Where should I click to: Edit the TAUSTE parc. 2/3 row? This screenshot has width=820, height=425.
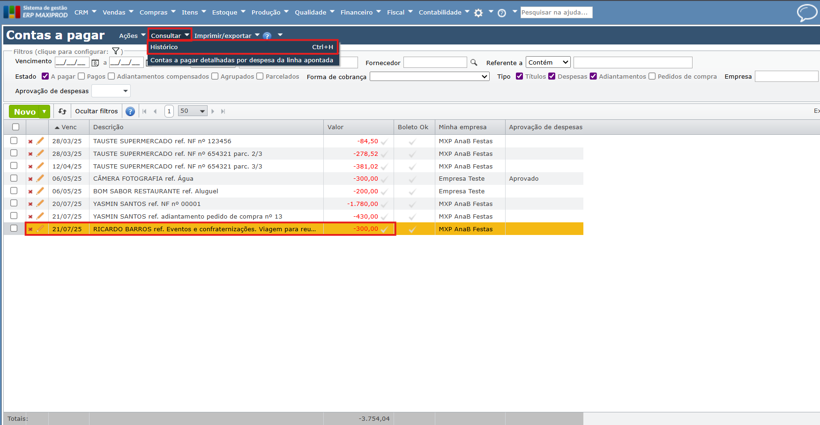click(x=40, y=154)
